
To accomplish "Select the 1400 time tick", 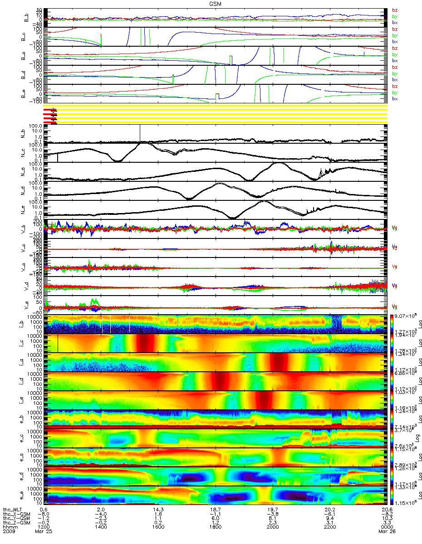I will click(x=101, y=527).
